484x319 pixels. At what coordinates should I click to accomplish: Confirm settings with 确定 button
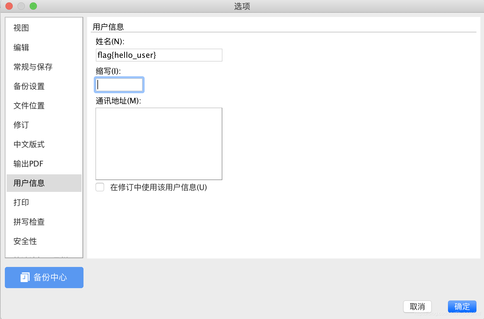(462, 307)
